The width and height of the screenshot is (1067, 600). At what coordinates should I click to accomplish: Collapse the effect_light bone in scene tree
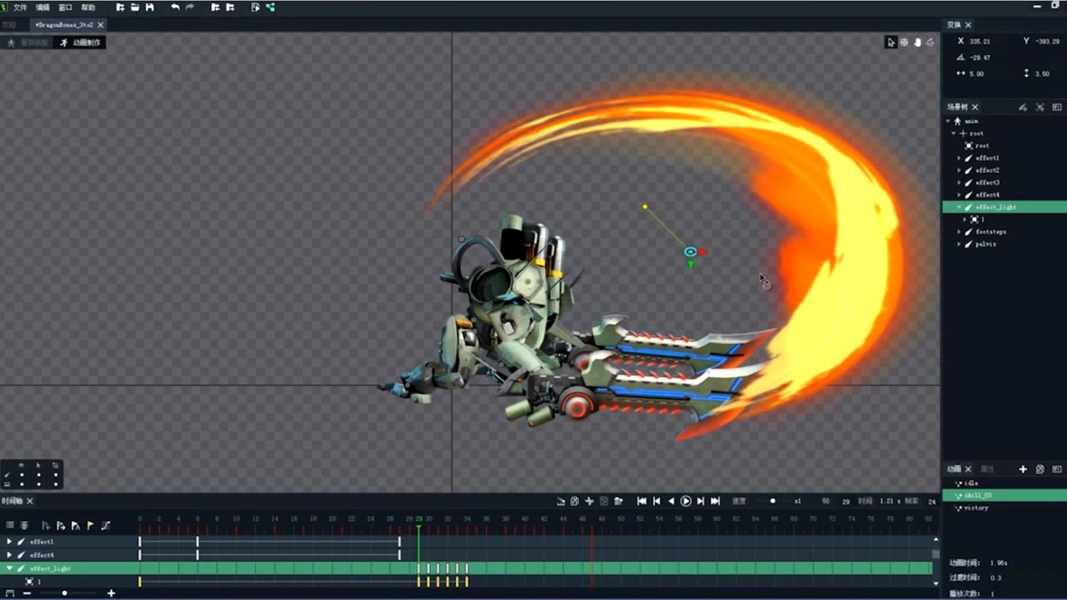959,207
